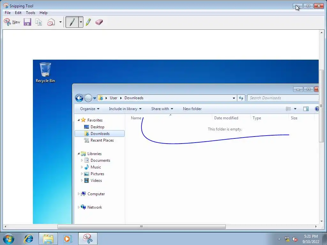Screen dimensions: 327x245
Task: Click the vertical scrollbar down arrow
Action: [x=321, y=221]
